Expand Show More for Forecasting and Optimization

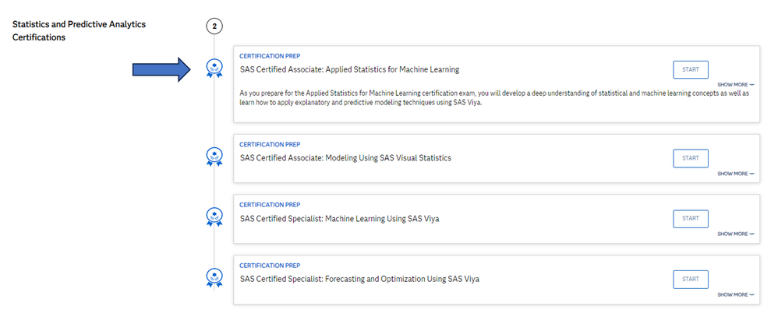click(x=736, y=294)
